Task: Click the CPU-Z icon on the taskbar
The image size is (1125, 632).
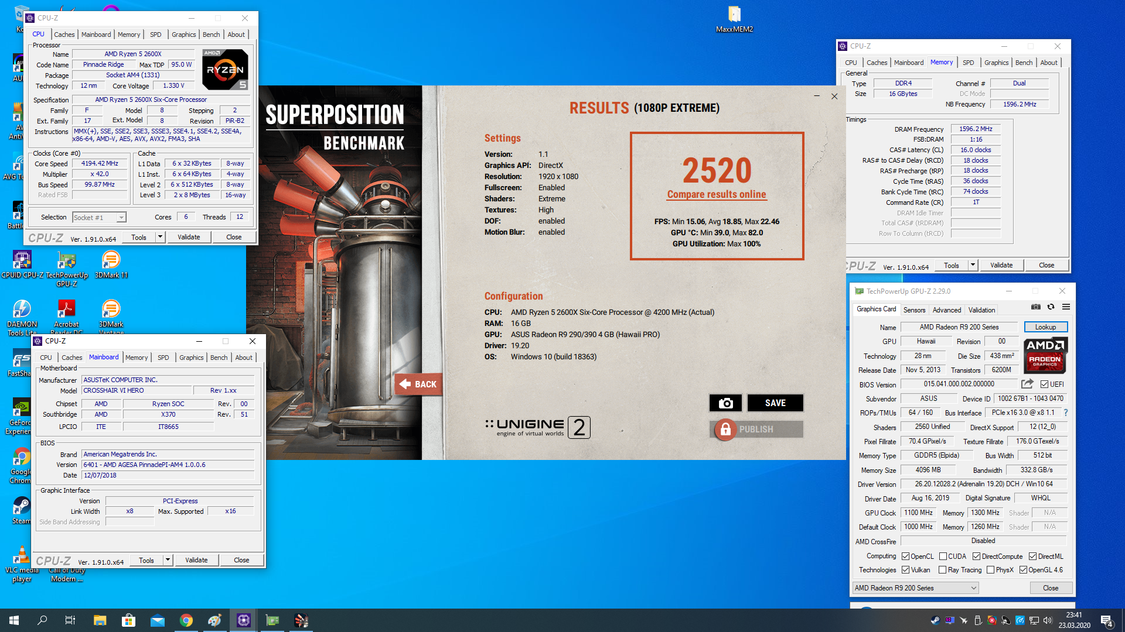Action: [x=243, y=620]
